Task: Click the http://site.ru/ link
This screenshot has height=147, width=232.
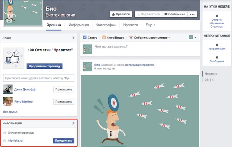Action: point(15,140)
